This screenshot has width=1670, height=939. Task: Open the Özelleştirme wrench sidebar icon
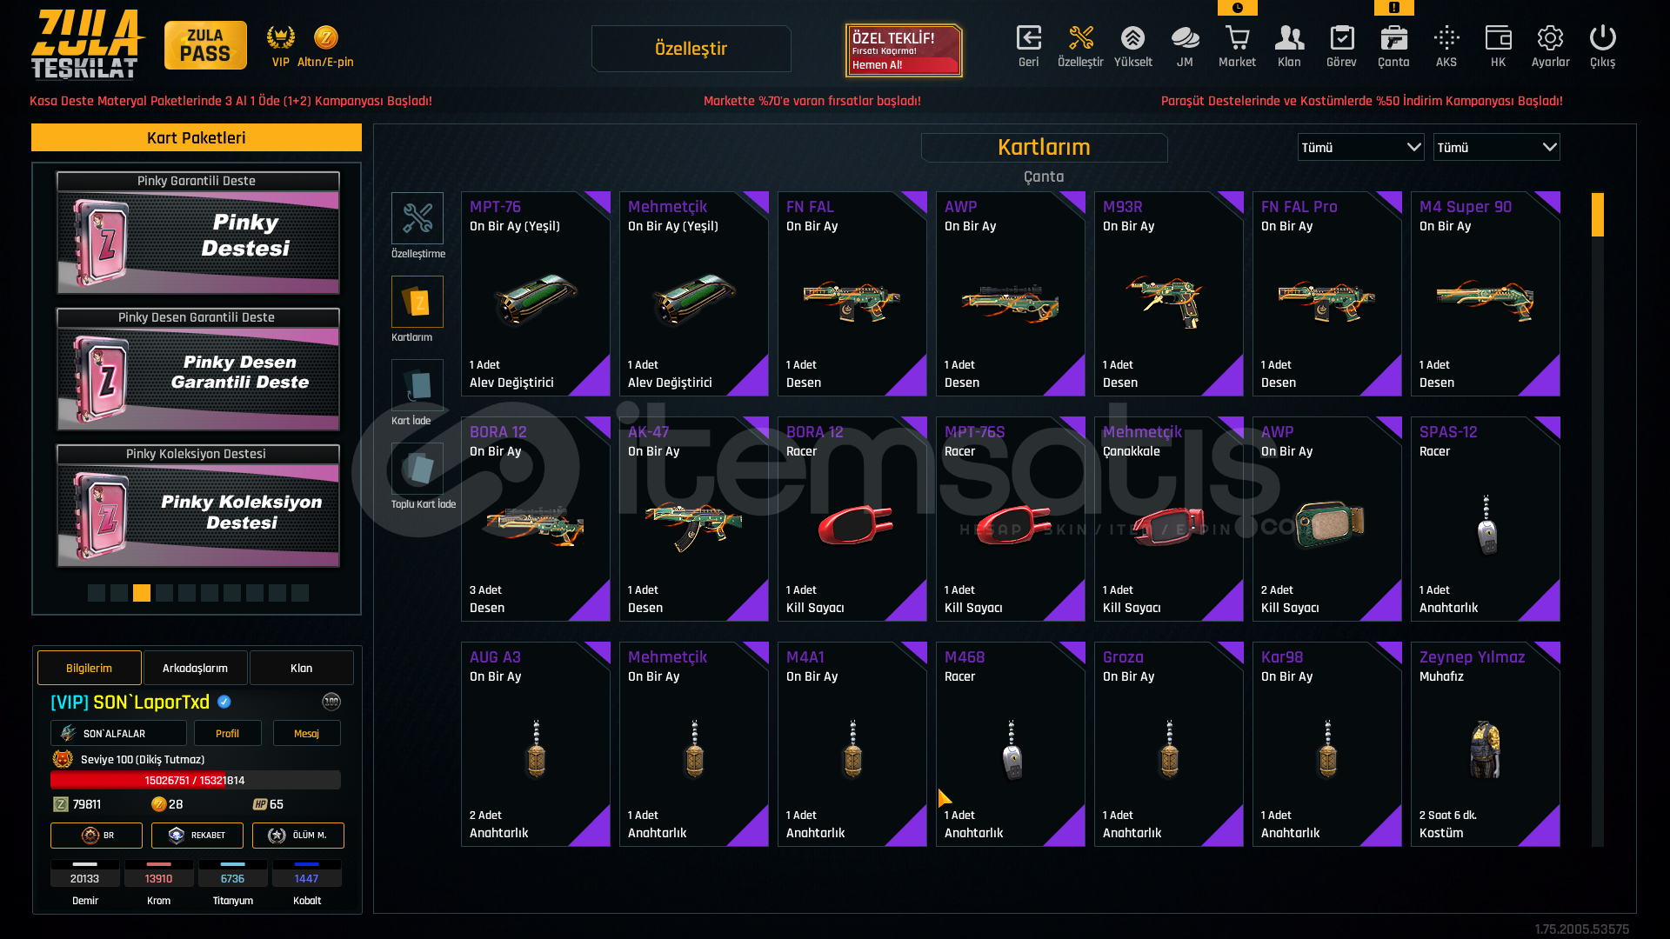tap(417, 217)
